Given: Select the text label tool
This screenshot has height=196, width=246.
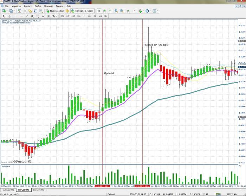Looking at the screenshot, I should point(48,16).
